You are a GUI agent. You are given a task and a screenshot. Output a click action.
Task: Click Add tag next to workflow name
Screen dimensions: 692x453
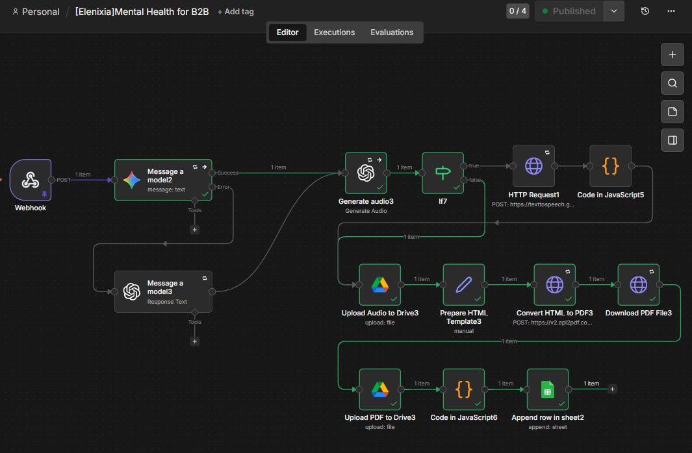[236, 12]
